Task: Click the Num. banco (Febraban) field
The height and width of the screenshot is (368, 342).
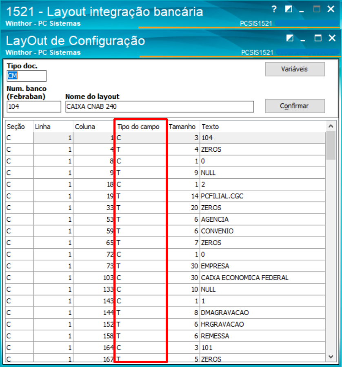Action: pos(34,107)
